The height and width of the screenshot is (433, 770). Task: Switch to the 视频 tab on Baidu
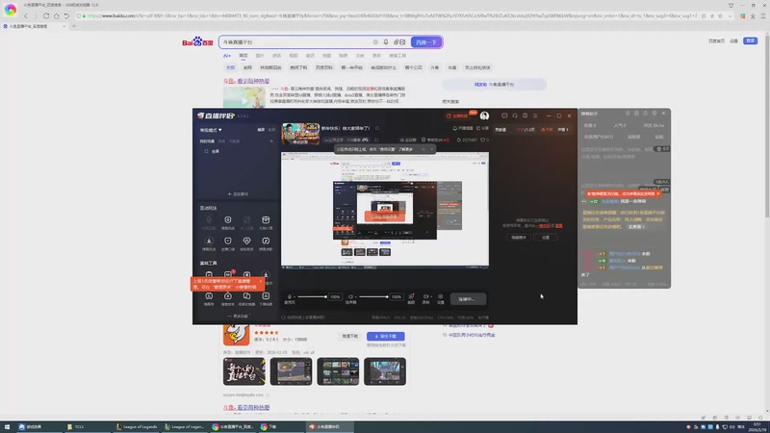tap(294, 56)
